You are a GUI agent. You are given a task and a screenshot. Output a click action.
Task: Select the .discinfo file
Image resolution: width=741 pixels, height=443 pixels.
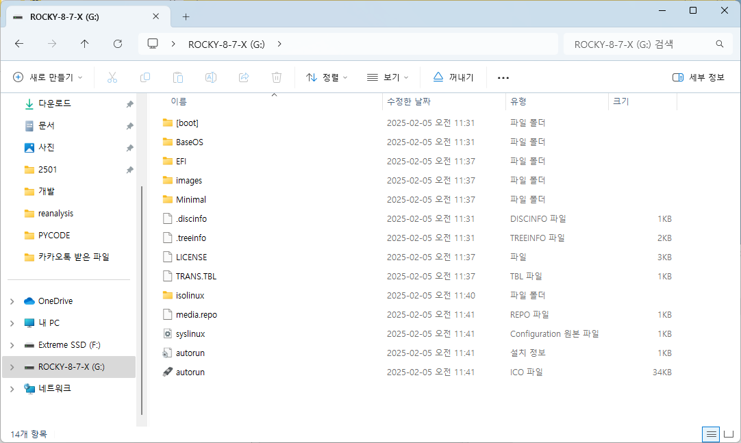coord(191,219)
